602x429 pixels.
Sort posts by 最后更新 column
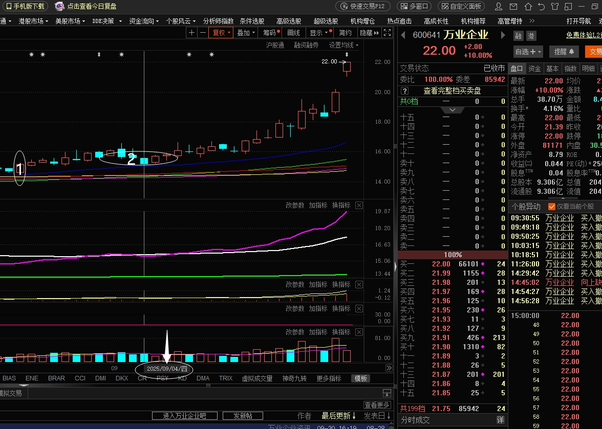pos(338,416)
